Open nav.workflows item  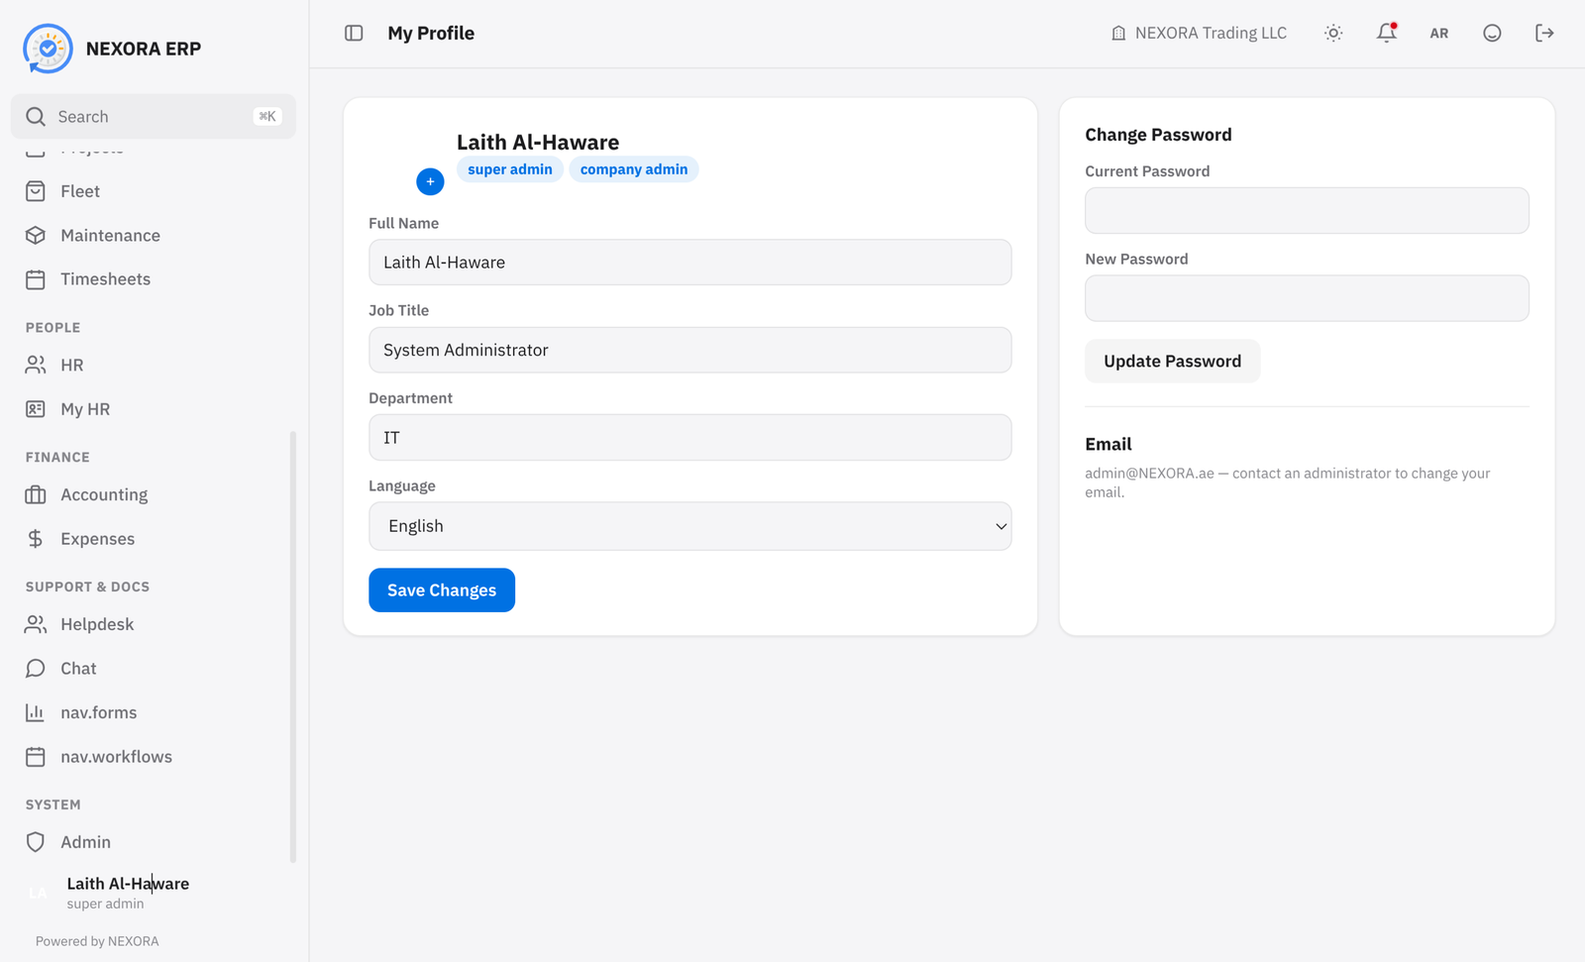pos(154,756)
